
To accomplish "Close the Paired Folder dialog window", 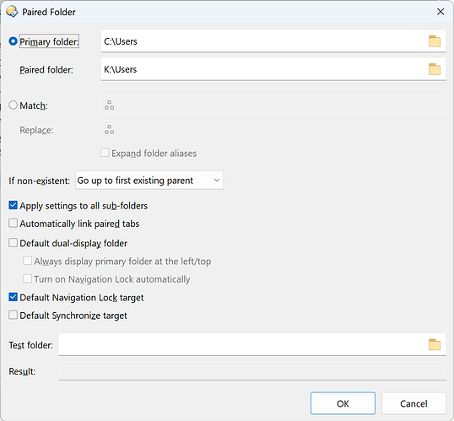I will (440, 12).
